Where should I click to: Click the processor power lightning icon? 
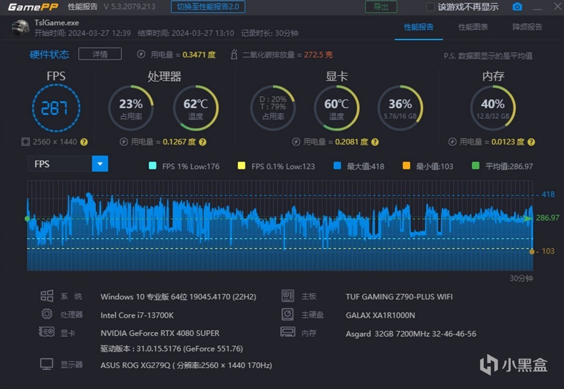(x=124, y=142)
